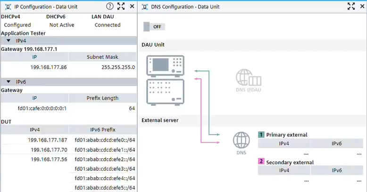Viewport: 367px width, 192px height.
Task: Click the Primary external number 1 badge
Action: [261, 135]
